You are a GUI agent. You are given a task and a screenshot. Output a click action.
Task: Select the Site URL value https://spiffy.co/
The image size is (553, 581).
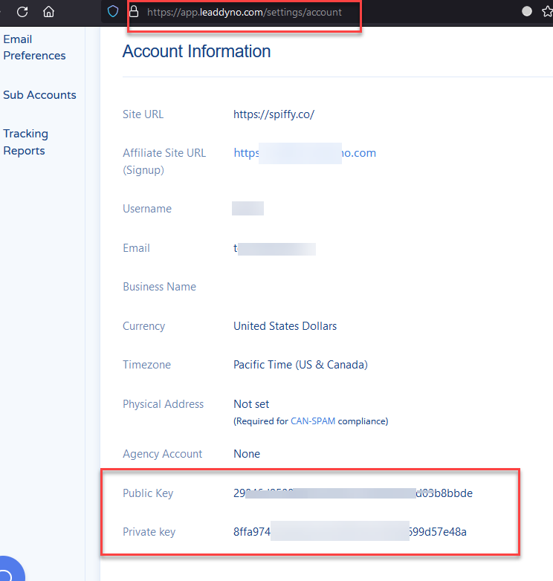(x=274, y=114)
